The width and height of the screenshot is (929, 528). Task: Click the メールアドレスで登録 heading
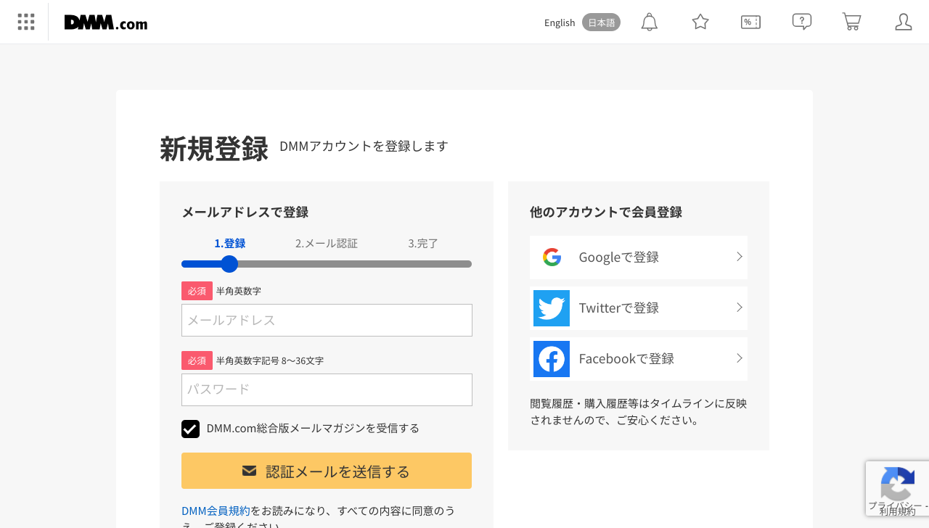click(x=245, y=213)
